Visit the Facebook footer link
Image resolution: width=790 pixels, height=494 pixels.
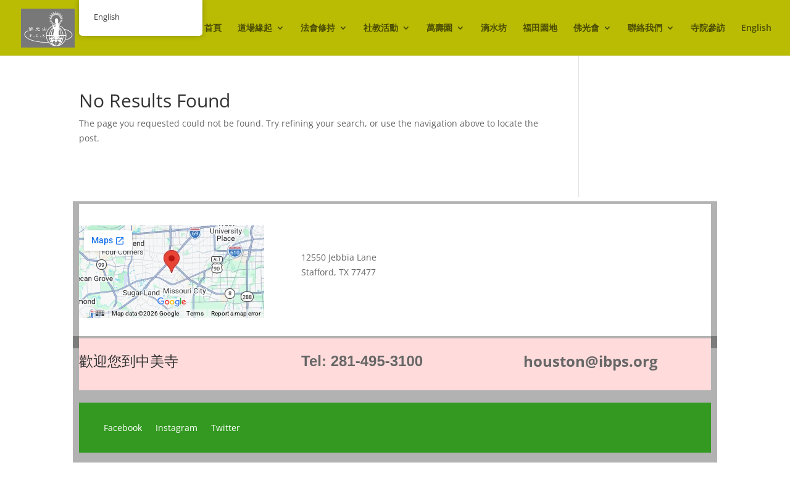click(x=123, y=428)
